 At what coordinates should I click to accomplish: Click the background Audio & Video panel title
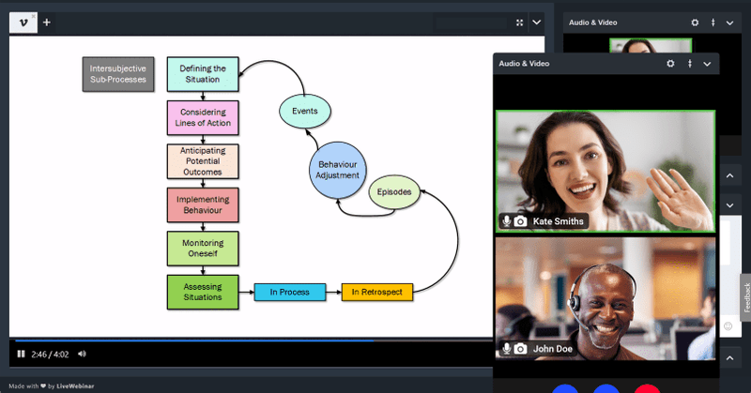(593, 23)
